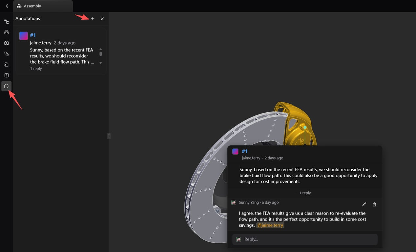416x252 pixels.
Task: Open annotation #1 link in the list
Action: coord(33,35)
